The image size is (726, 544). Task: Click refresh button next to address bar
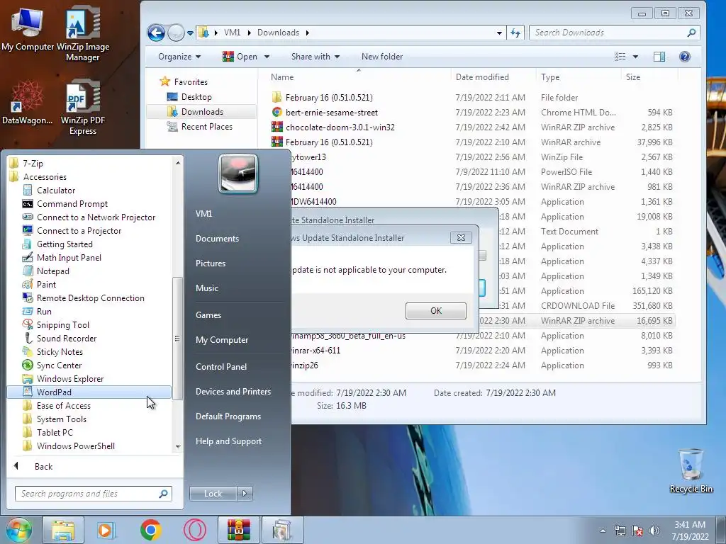[x=515, y=33]
